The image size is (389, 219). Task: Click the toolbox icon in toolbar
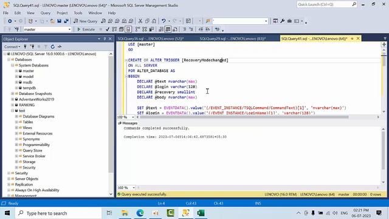pos(289,21)
